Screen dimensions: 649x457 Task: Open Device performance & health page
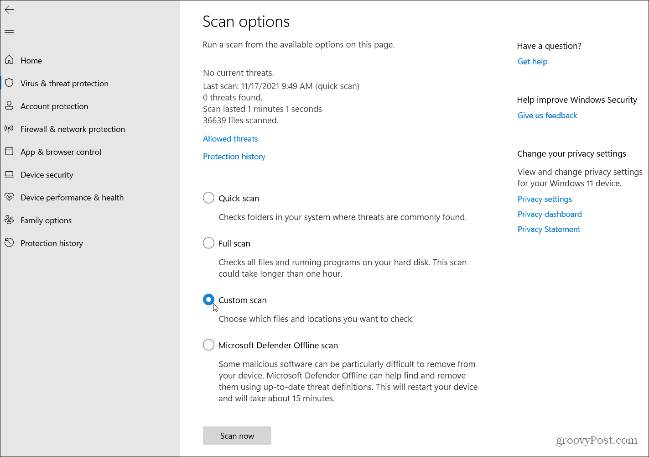tap(72, 198)
